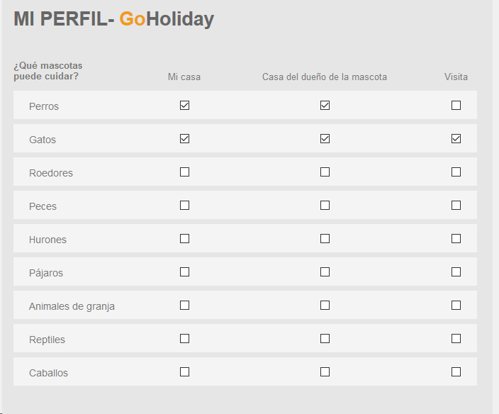499x414 pixels.
Task: Enable Visita for Reptiles
Action: 456,339
